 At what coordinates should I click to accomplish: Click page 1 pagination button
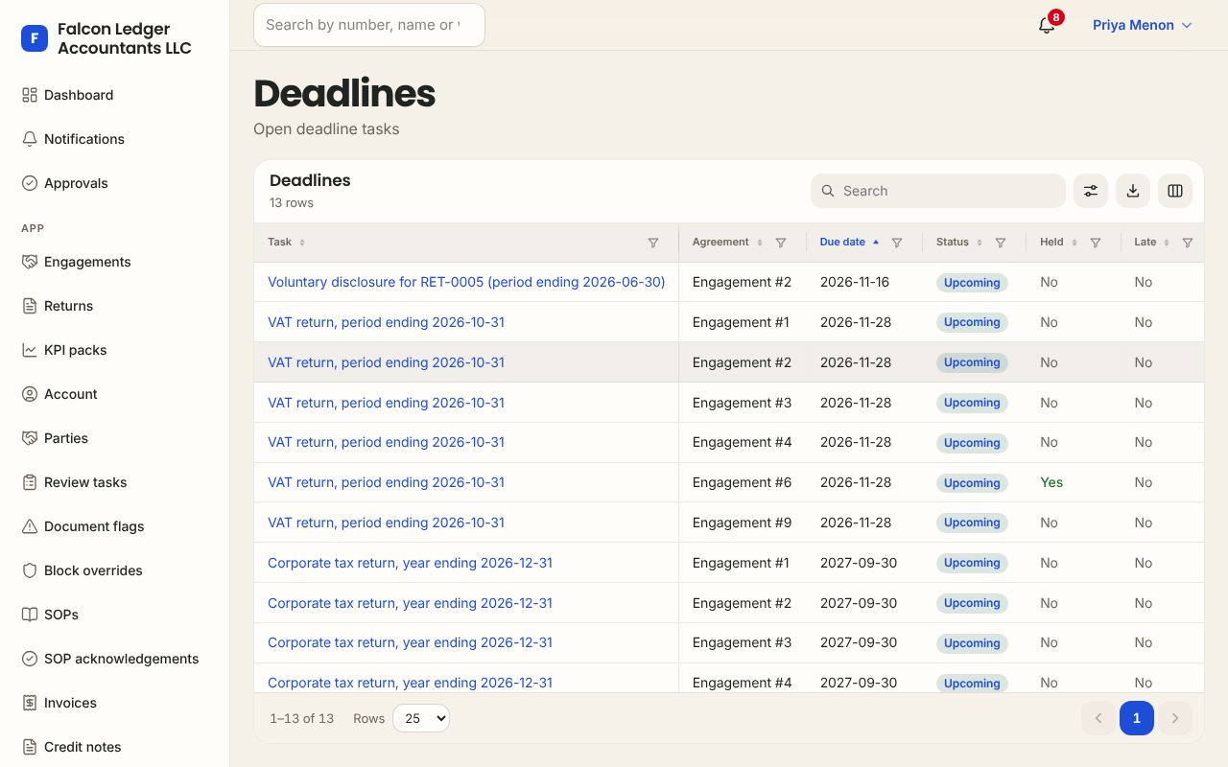[x=1137, y=718]
